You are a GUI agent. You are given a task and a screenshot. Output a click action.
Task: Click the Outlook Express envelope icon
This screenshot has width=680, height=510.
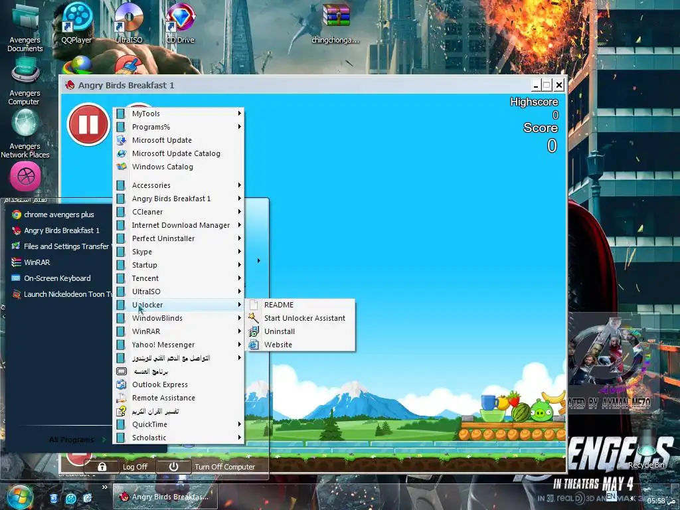122,384
